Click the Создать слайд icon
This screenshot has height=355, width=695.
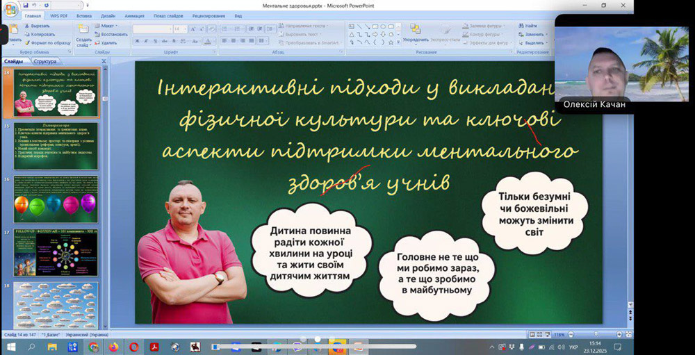pos(83,31)
